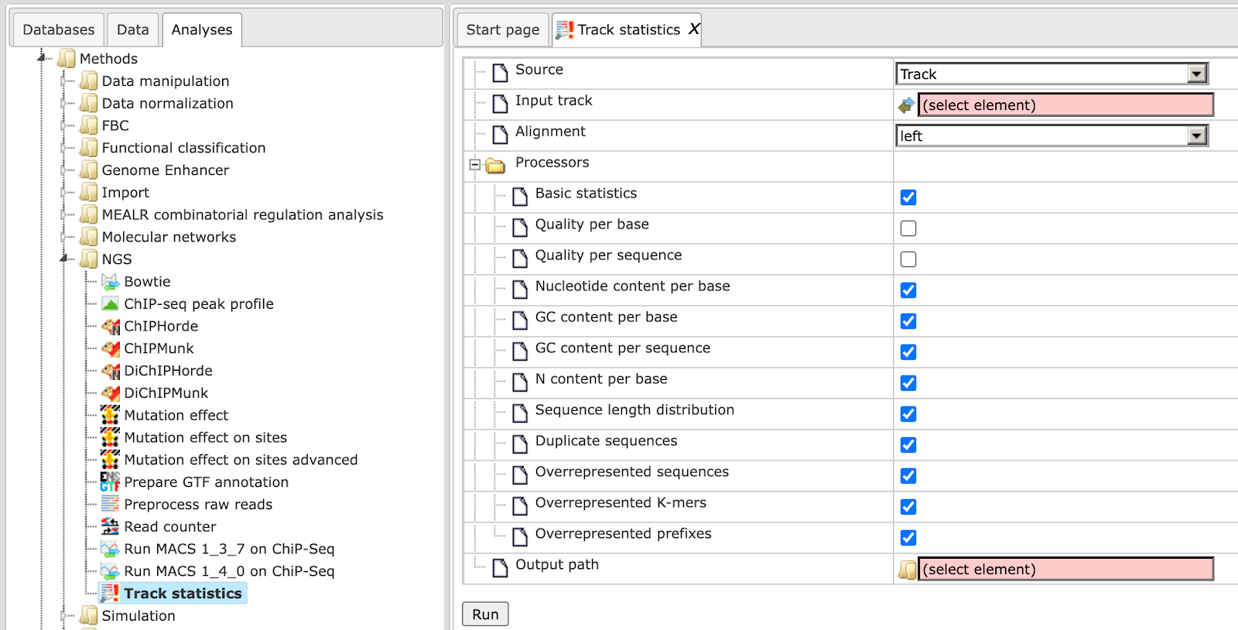
Task: Switch to the Data tab
Action: pyautogui.click(x=133, y=29)
